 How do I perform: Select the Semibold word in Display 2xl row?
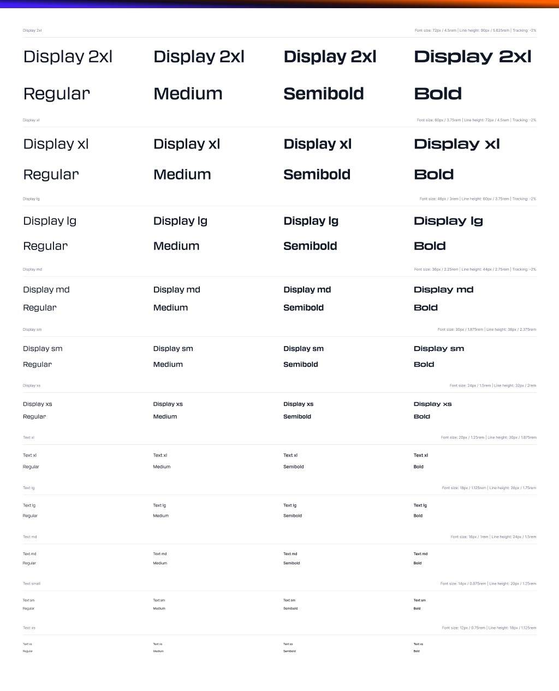(x=324, y=94)
